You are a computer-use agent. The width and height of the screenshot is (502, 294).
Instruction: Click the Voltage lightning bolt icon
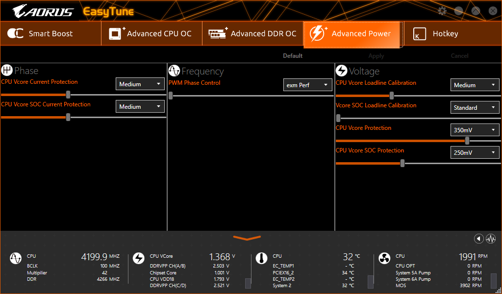(341, 71)
